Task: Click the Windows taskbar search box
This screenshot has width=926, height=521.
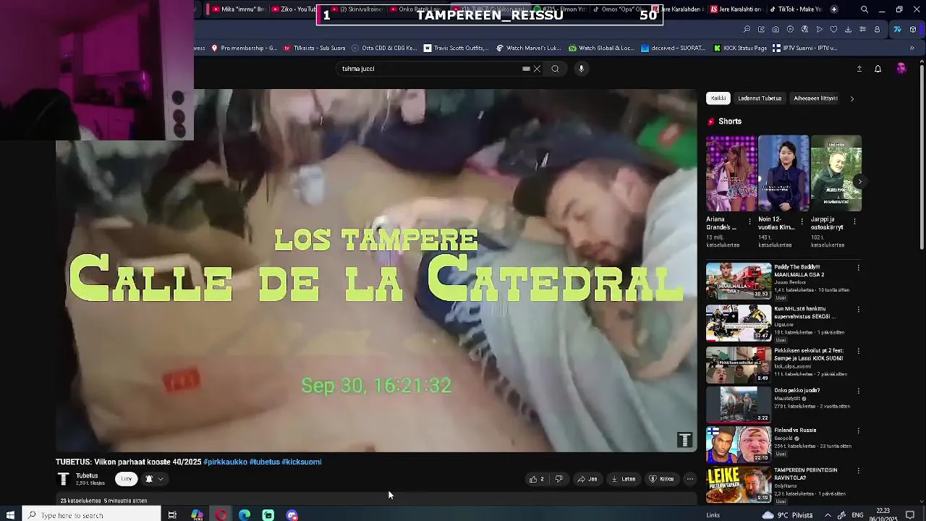Action: click(x=91, y=515)
